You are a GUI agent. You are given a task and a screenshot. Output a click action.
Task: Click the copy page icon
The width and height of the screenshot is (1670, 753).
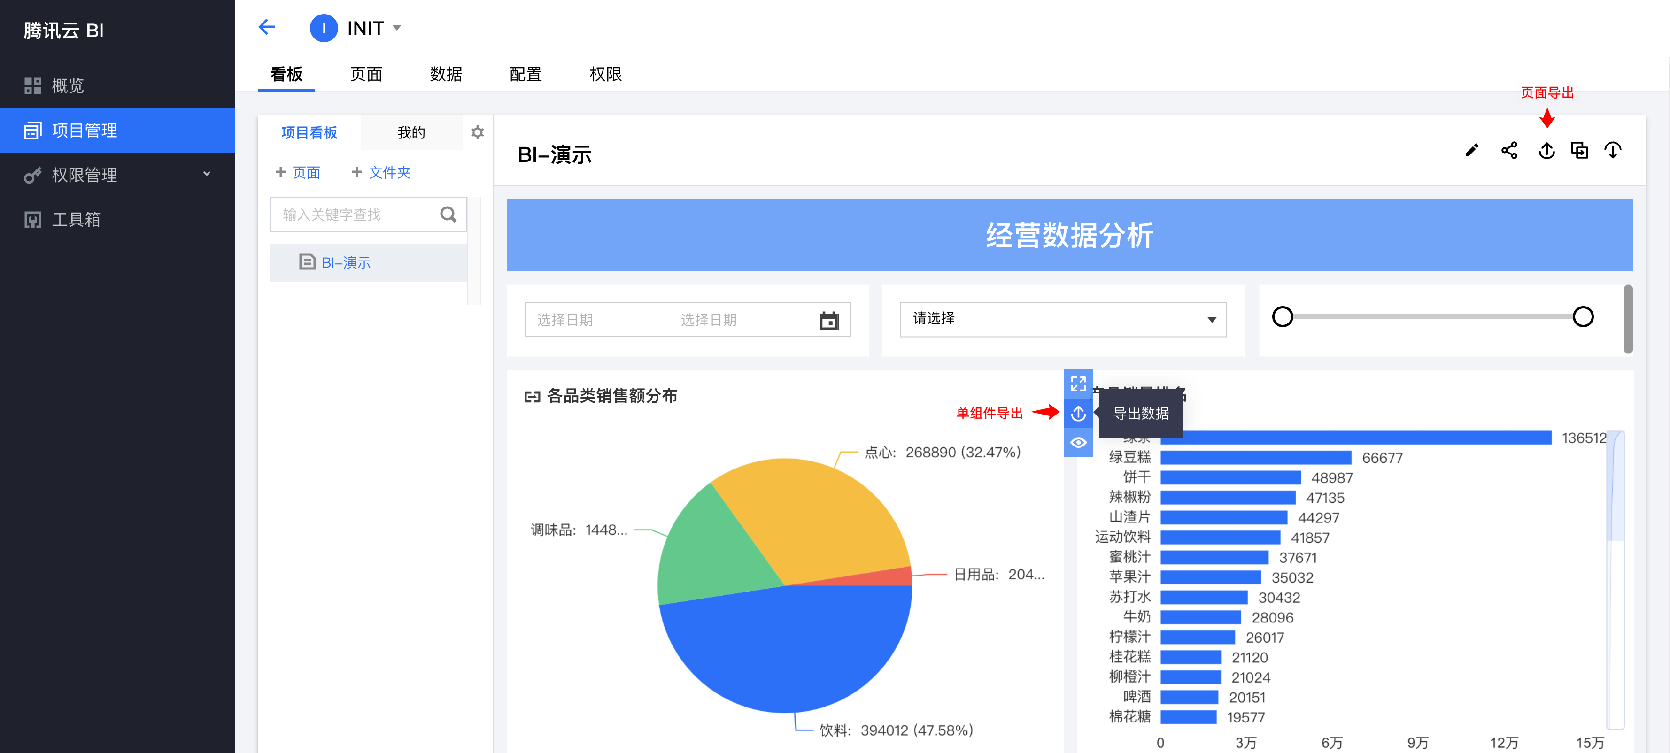pyautogui.click(x=1579, y=151)
